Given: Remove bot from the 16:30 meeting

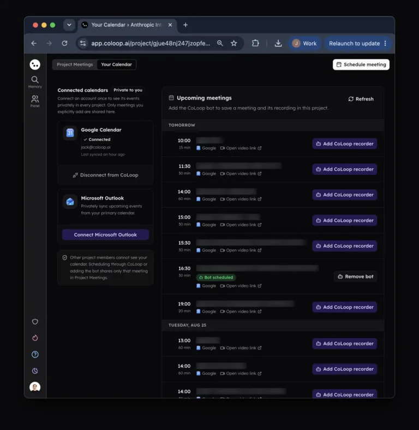Looking at the screenshot, I should pyautogui.click(x=356, y=276).
